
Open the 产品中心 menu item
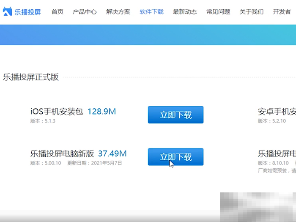[85, 12]
